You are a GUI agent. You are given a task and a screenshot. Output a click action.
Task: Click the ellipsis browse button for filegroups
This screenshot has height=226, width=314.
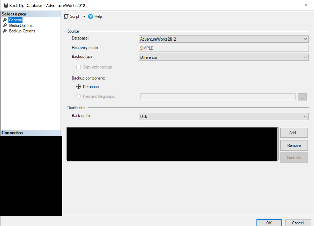click(302, 97)
